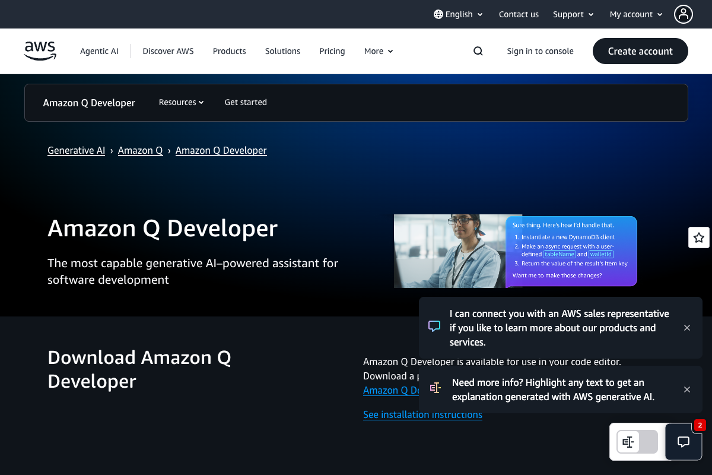Go to Amazon Q breadcrumb link
The image size is (712, 475).
point(140,150)
